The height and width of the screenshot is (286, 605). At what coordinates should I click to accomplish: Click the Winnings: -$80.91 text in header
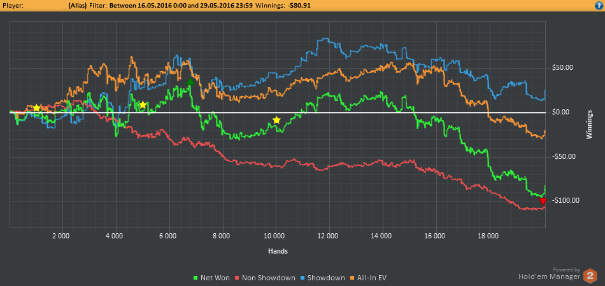tap(283, 5)
